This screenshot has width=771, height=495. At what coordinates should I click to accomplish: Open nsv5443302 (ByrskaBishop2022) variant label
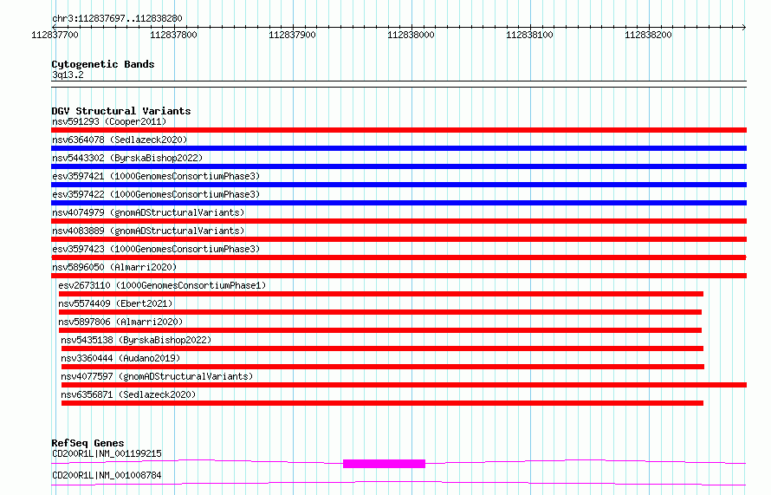tap(127, 158)
